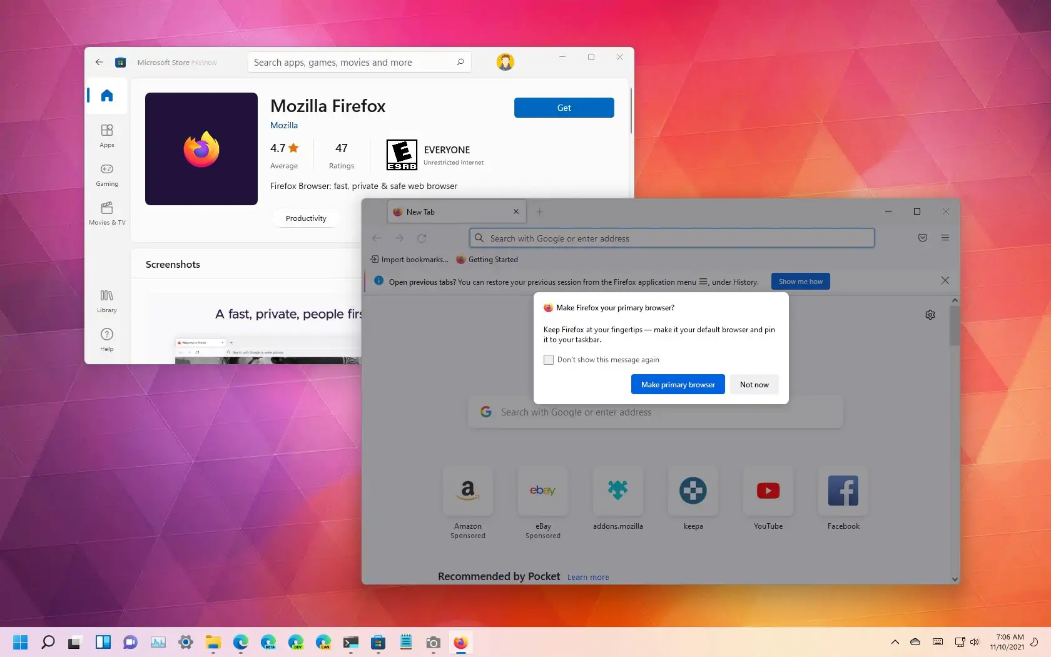Viewport: 1051px width, 657px height.
Task: Click the 4.7 average star rating
Action: (284, 148)
